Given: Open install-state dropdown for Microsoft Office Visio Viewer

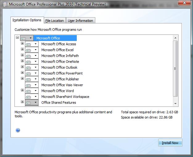Looking at the screenshot, I should [x=32, y=85].
